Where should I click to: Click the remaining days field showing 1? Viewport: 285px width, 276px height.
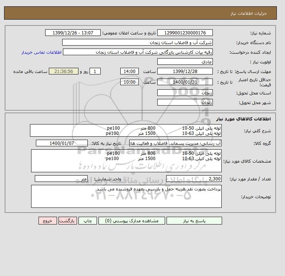(95, 72)
